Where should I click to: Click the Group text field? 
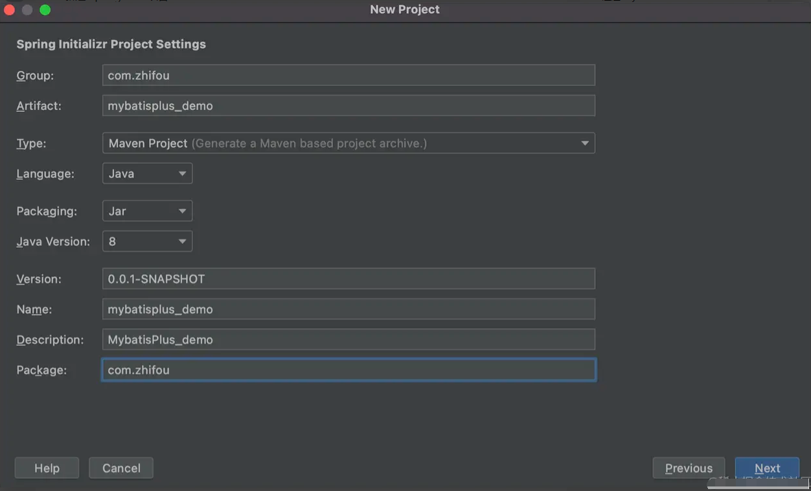348,75
